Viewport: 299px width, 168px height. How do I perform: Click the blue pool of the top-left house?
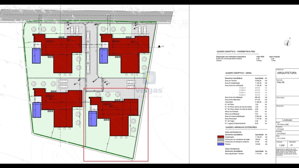pyautogui.click(x=36, y=56)
